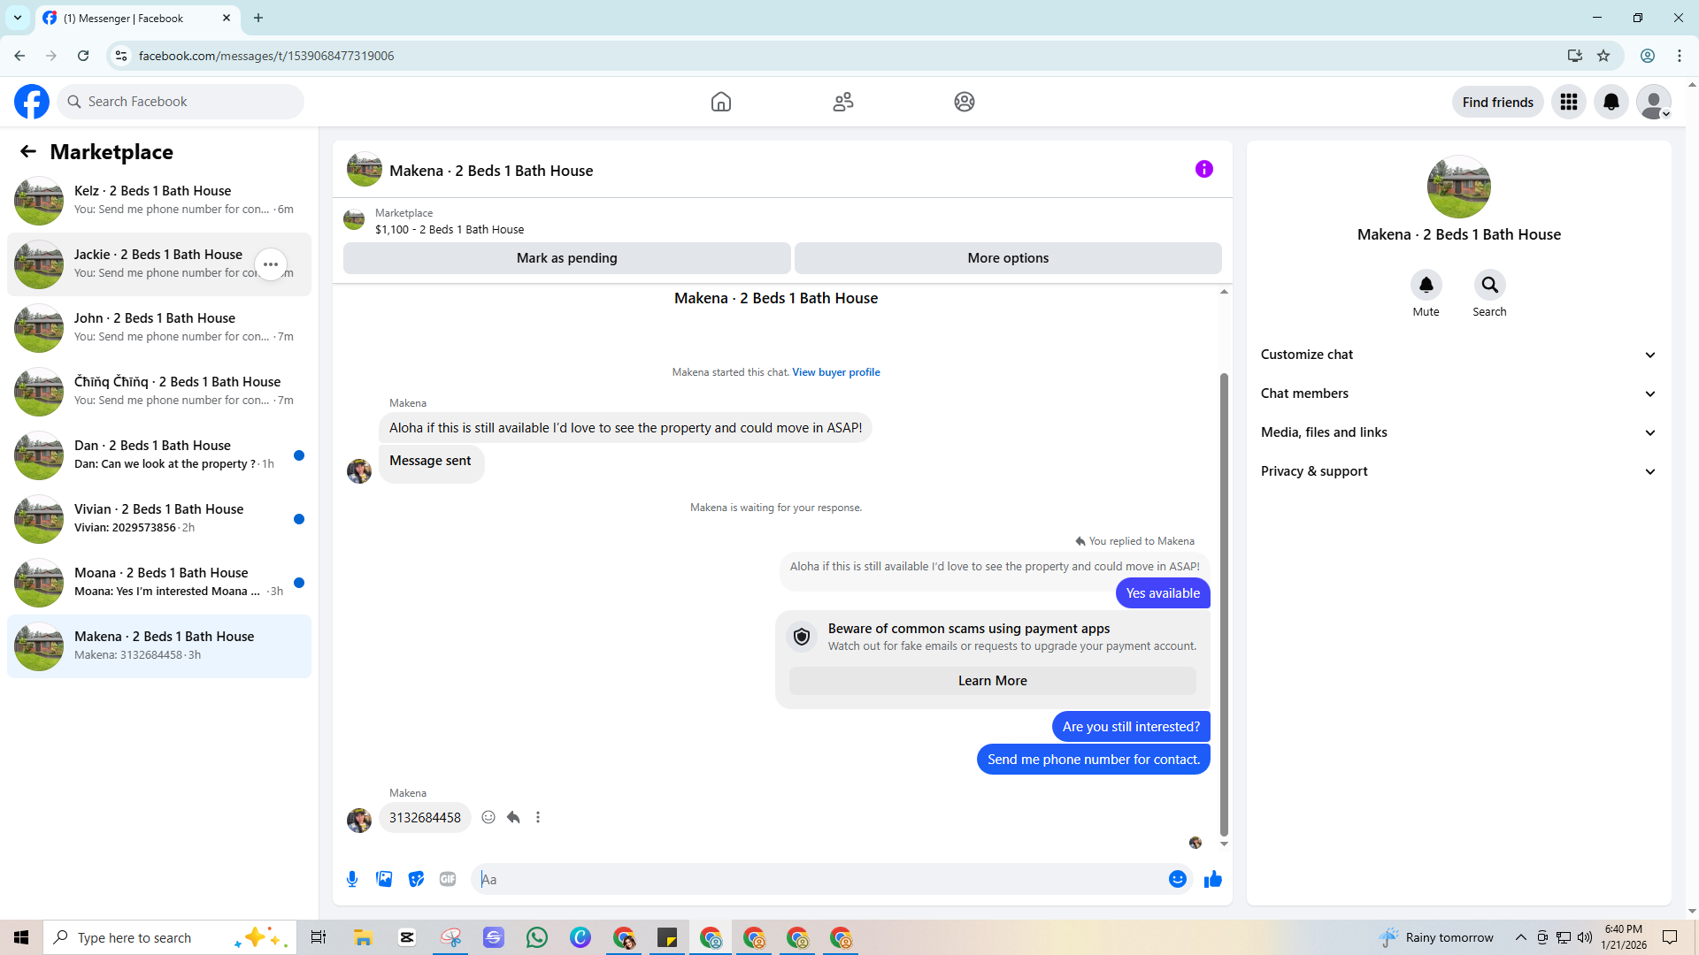Image resolution: width=1699 pixels, height=955 pixels.
Task: Expand Chat members section
Action: pyautogui.click(x=1457, y=393)
